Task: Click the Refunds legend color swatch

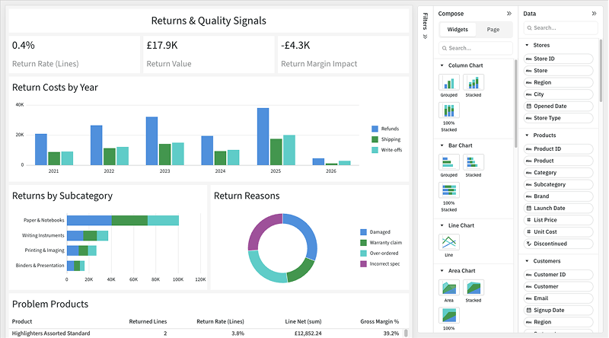Action: [375, 129]
